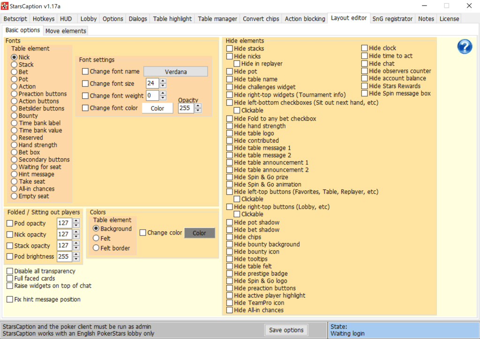480x339 pixels.
Task: Go to the SnG registrator tab
Action: click(x=392, y=19)
